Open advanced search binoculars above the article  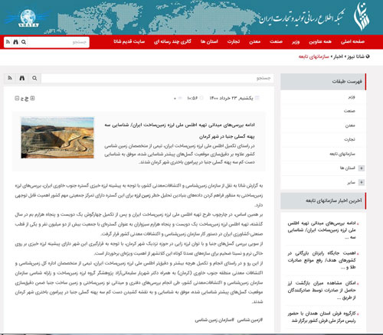pyautogui.click(x=22, y=78)
